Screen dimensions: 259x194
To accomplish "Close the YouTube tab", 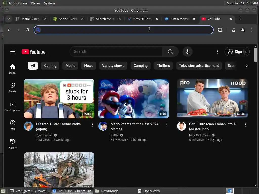I will pos(231,19).
